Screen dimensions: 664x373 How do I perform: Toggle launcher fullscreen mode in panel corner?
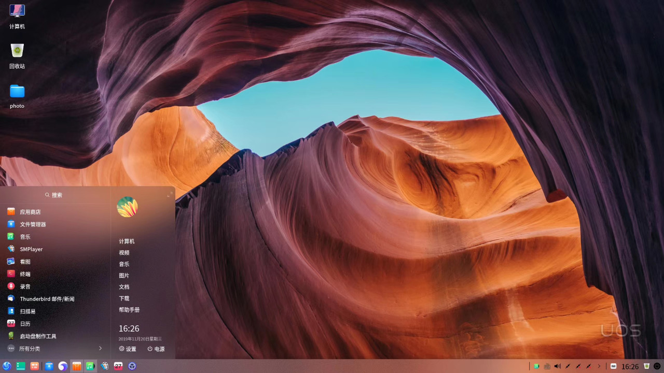pyautogui.click(x=170, y=195)
